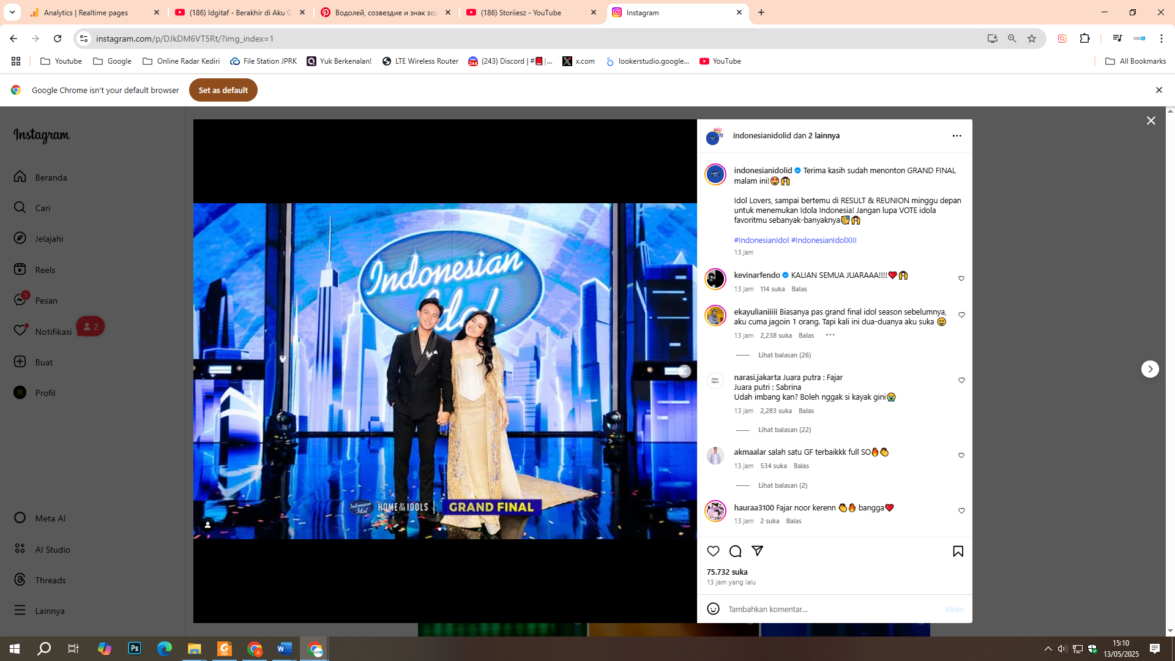
Task: Open Beranda in Instagram sidebar
Action: click(x=40, y=177)
